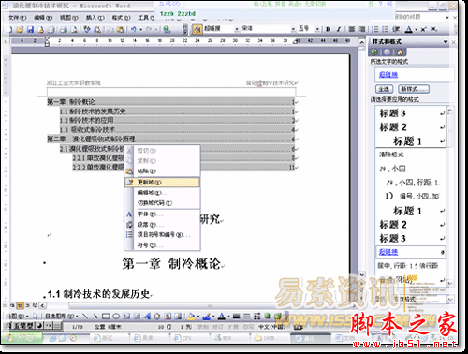
Task: Click the Insert Hyperlink globe icon
Action: pos(167,29)
